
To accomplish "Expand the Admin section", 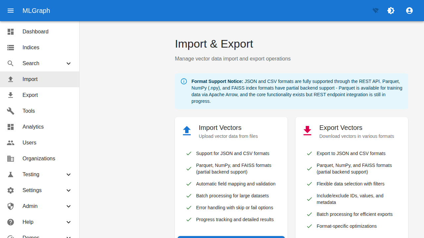I will (x=69, y=206).
